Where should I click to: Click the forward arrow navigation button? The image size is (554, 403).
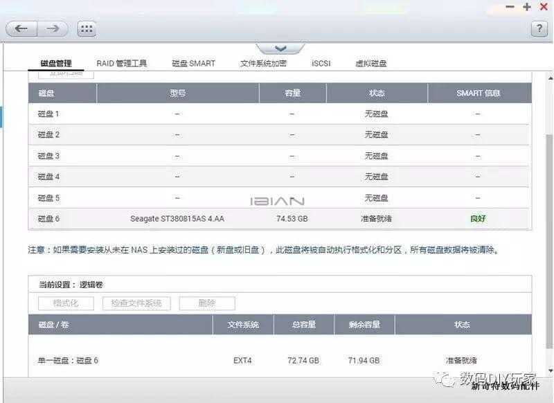[53, 29]
